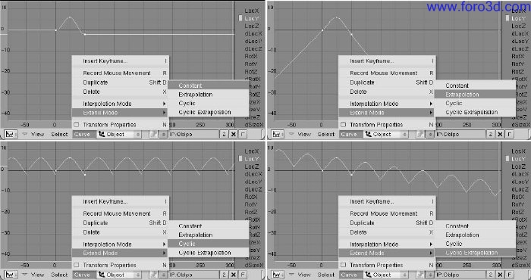Viewport: 531px width, 280px height.
Task: Click the pin icon in bottom-left header
Action: (154, 275)
